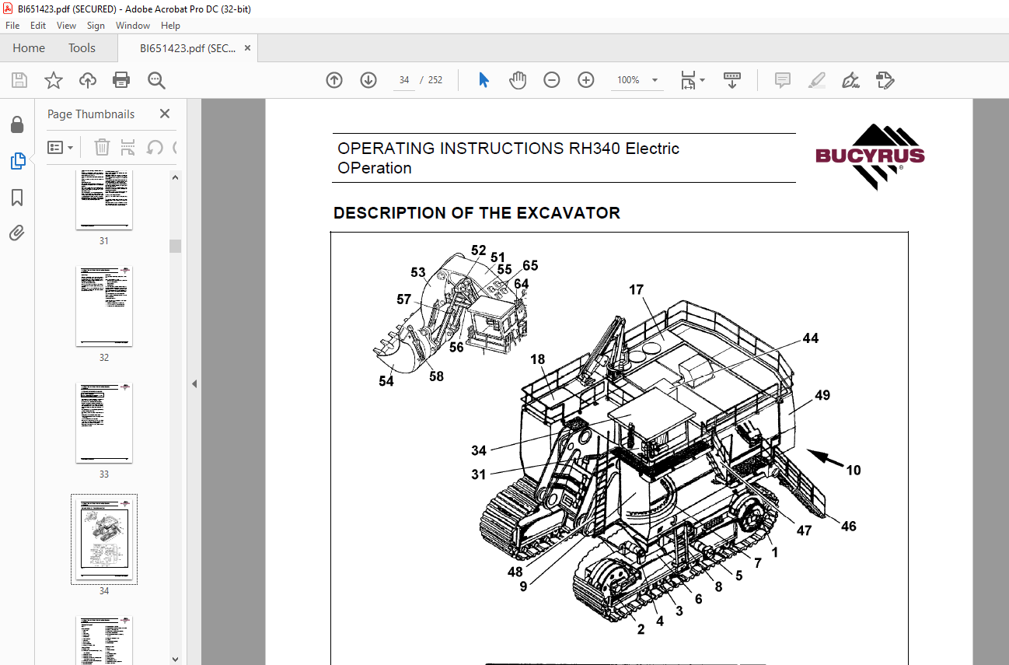The height and width of the screenshot is (665, 1009).
Task: Open the Attachments paperclip panel
Action: (x=17, y=233)
